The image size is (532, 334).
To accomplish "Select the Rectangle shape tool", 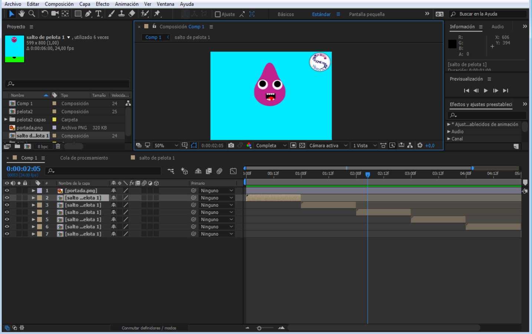I will tap(78, 14).
